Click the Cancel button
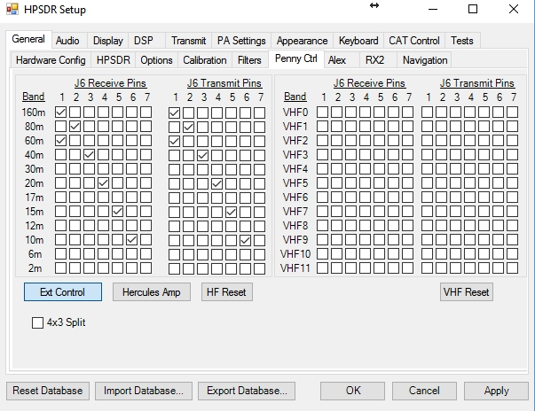The width and height of the screenshot is (535, 411). (x=424, y=391)
